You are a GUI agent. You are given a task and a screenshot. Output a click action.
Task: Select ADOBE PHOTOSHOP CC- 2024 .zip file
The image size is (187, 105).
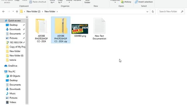[61, 30]
